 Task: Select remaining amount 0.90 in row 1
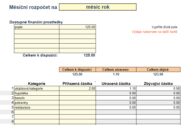(158, 88)
